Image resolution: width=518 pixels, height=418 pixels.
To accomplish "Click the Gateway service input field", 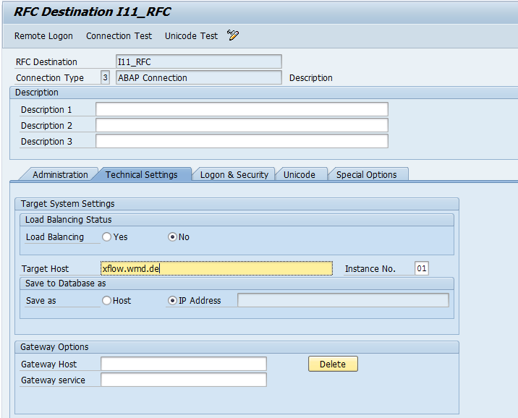I will 183,380.
